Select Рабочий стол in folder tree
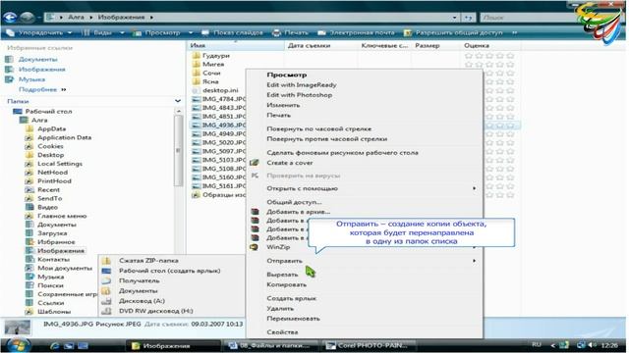The width and height of the screenshot is (629, 353). pos(48,111)
